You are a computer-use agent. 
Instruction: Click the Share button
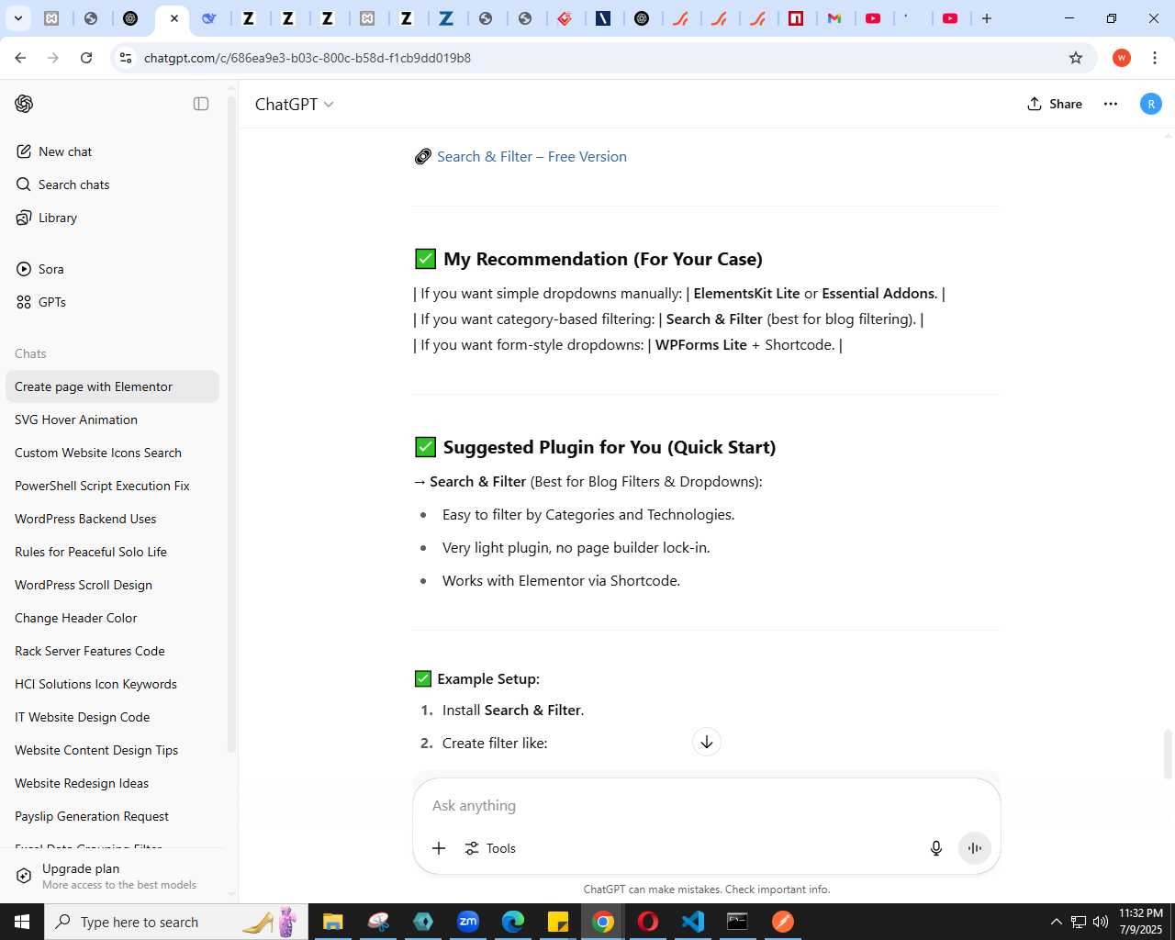tap(1055, 104)
